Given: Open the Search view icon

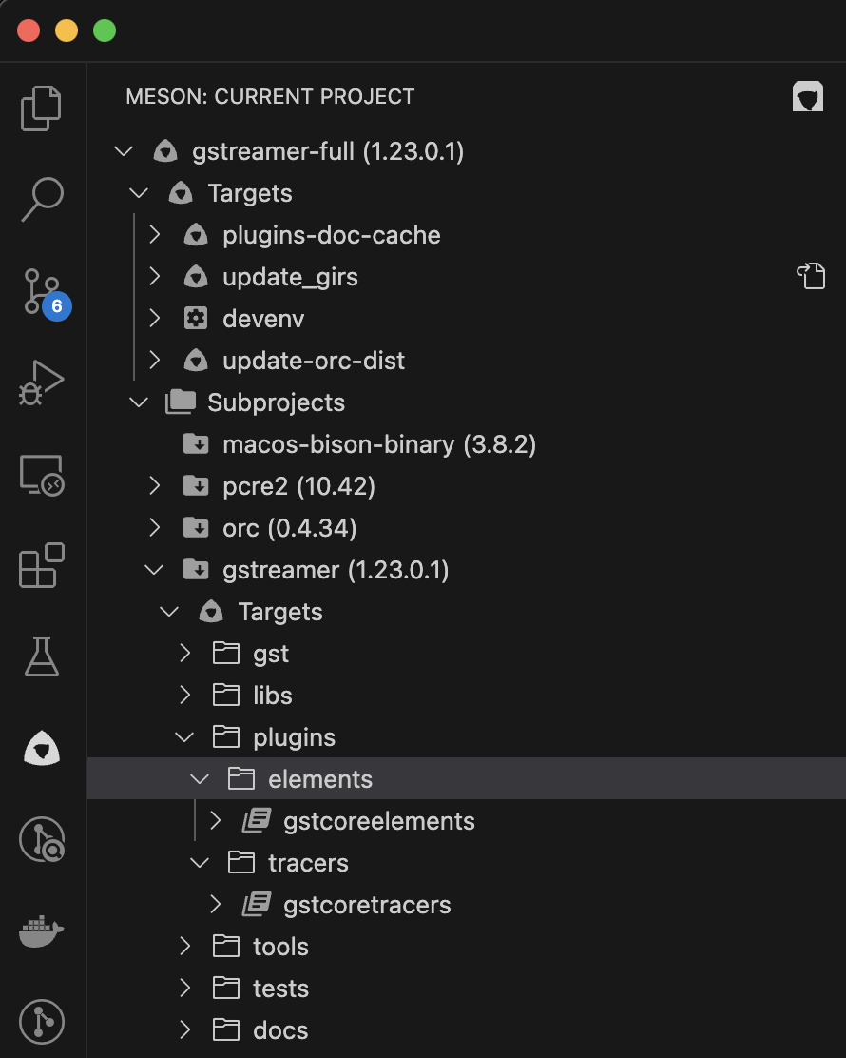Looking at the screenshot, I should (x=42, y=200).
